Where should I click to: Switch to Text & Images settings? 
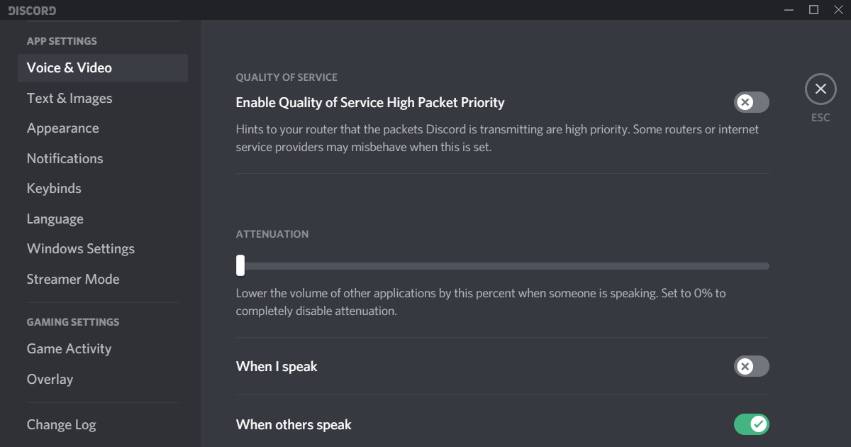69,98
